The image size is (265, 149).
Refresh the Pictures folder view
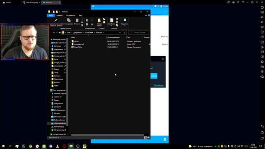click(124, 33)
